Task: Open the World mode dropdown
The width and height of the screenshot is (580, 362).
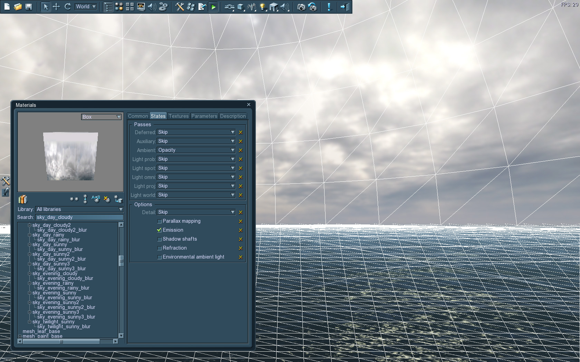Action: click(85, 7)
